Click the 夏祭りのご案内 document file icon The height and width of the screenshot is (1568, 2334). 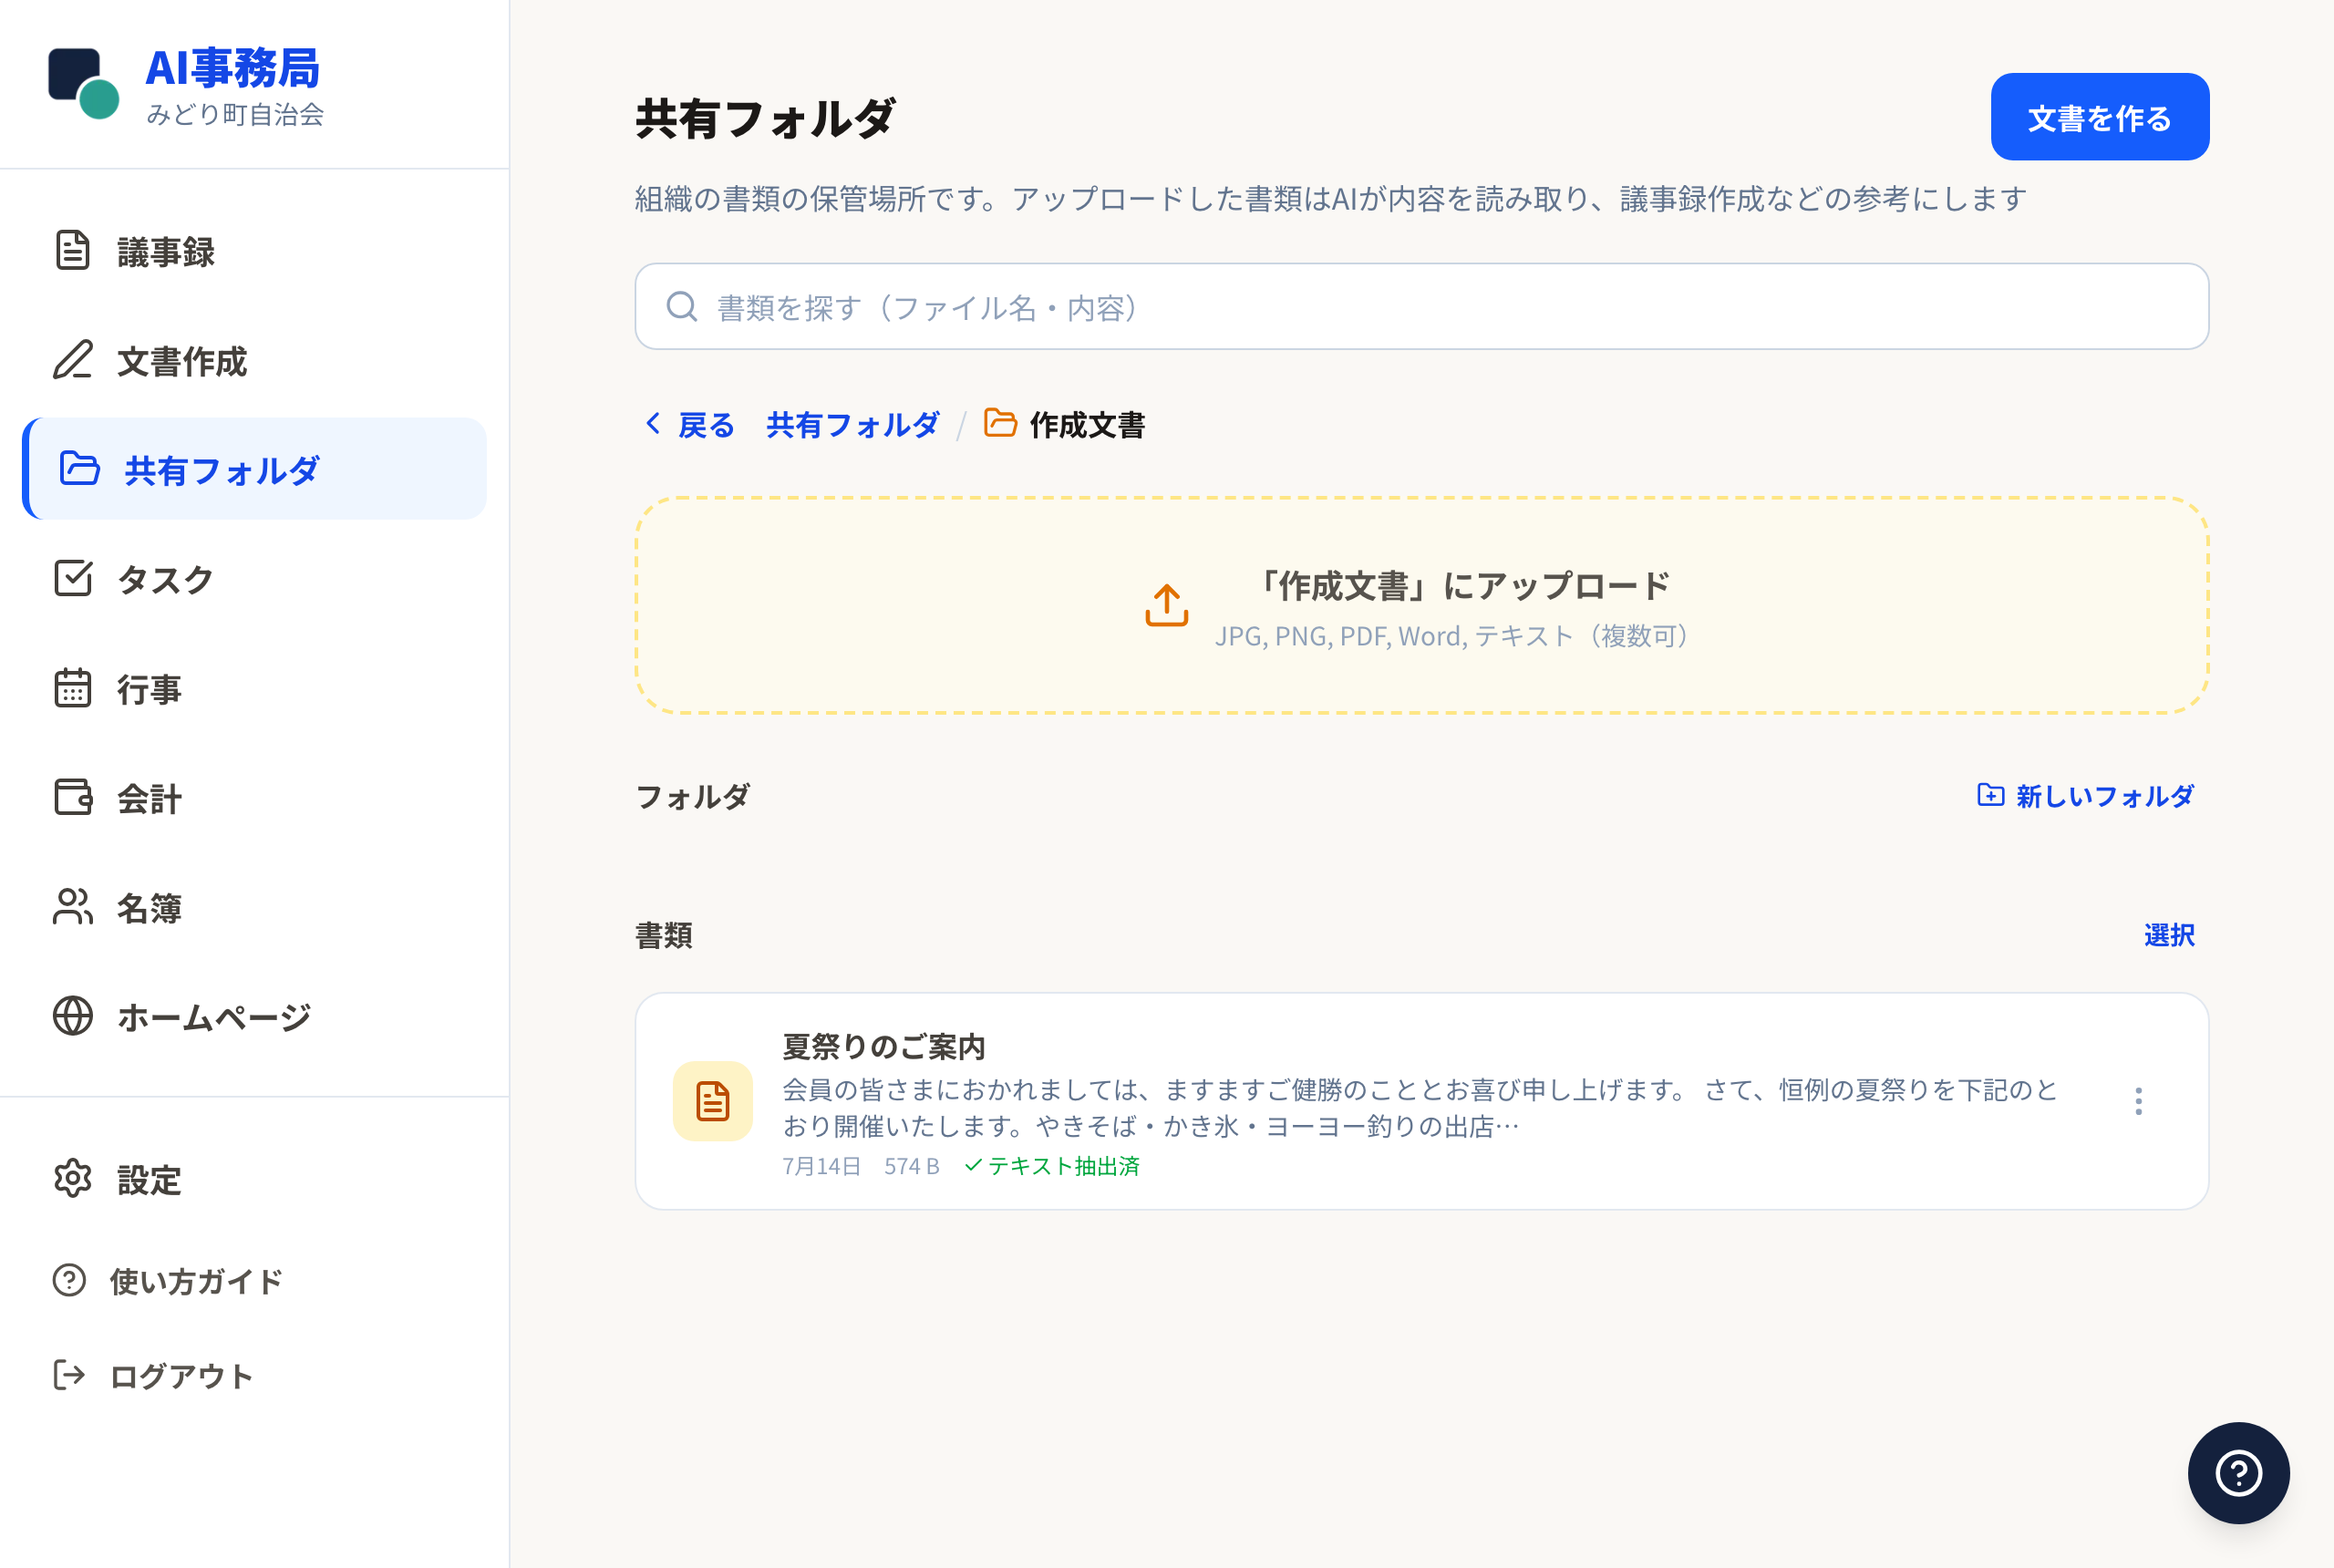tap(712, 1101)
